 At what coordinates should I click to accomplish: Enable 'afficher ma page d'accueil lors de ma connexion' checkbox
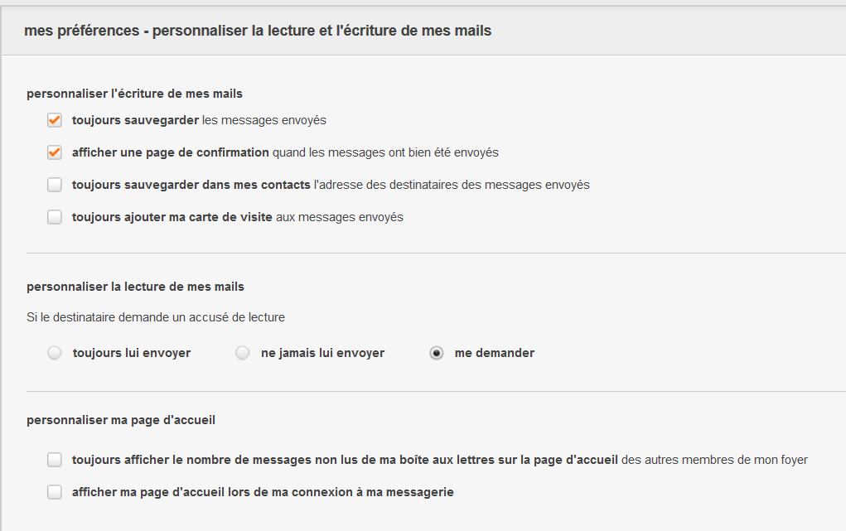(x=55, y=492)
